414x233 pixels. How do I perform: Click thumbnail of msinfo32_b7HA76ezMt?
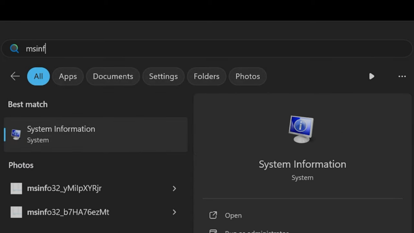(x=17, y=212)
